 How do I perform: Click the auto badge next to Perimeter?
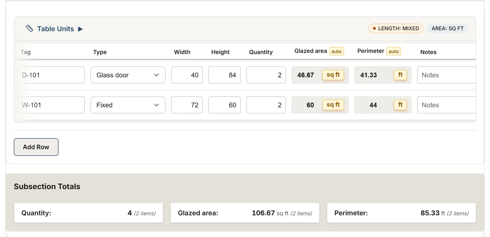[x=394, y=51]
